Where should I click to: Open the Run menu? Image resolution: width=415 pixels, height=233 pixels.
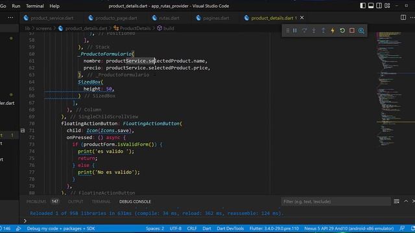16,6
